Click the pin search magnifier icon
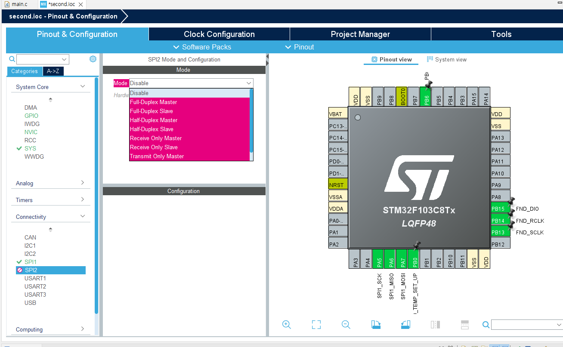The height and width of the screenshot is (347, 563). (486, 325)
